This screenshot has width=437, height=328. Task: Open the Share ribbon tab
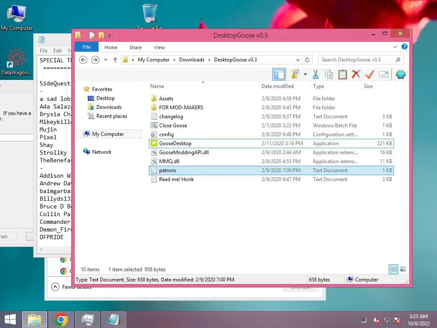pyautogui.click(x=135, y=47)
